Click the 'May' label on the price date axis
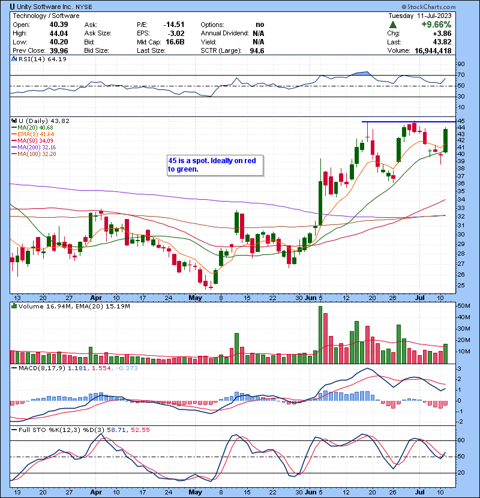This screenshot has width=480, height=498. click(195, 298)
